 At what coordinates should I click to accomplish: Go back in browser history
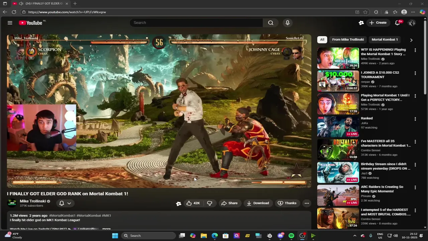click(x=5, y=12)
